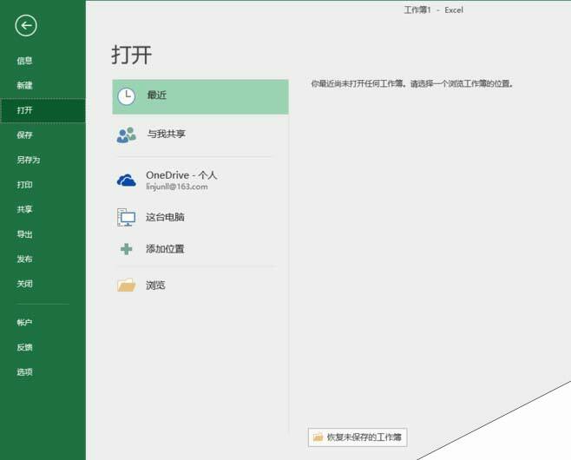This screenshot has width=571, height=460.
Task: Select the 与我共享 location label
Action: pyautogui.click(x=166, y=134)
